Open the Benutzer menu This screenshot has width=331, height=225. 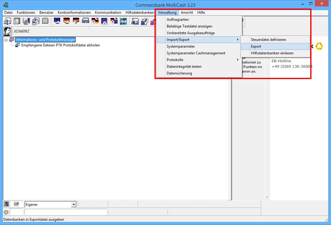click(x=46, y=13)
